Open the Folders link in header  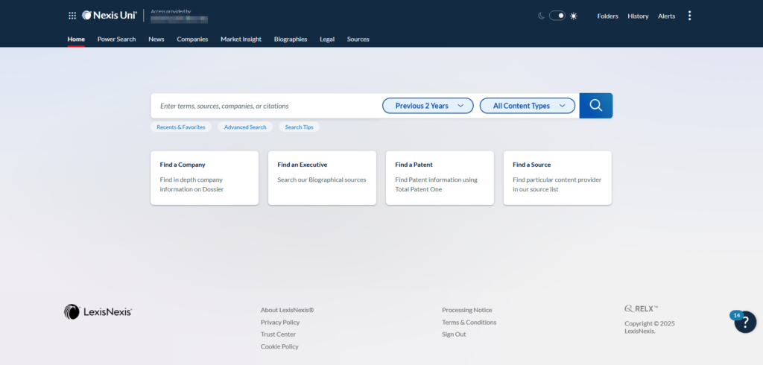pos(607,16)
